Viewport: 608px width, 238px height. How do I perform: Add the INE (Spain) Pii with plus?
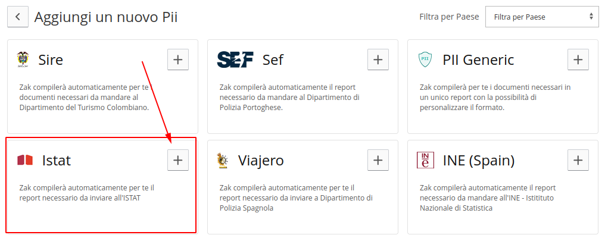tap(578, 160)
